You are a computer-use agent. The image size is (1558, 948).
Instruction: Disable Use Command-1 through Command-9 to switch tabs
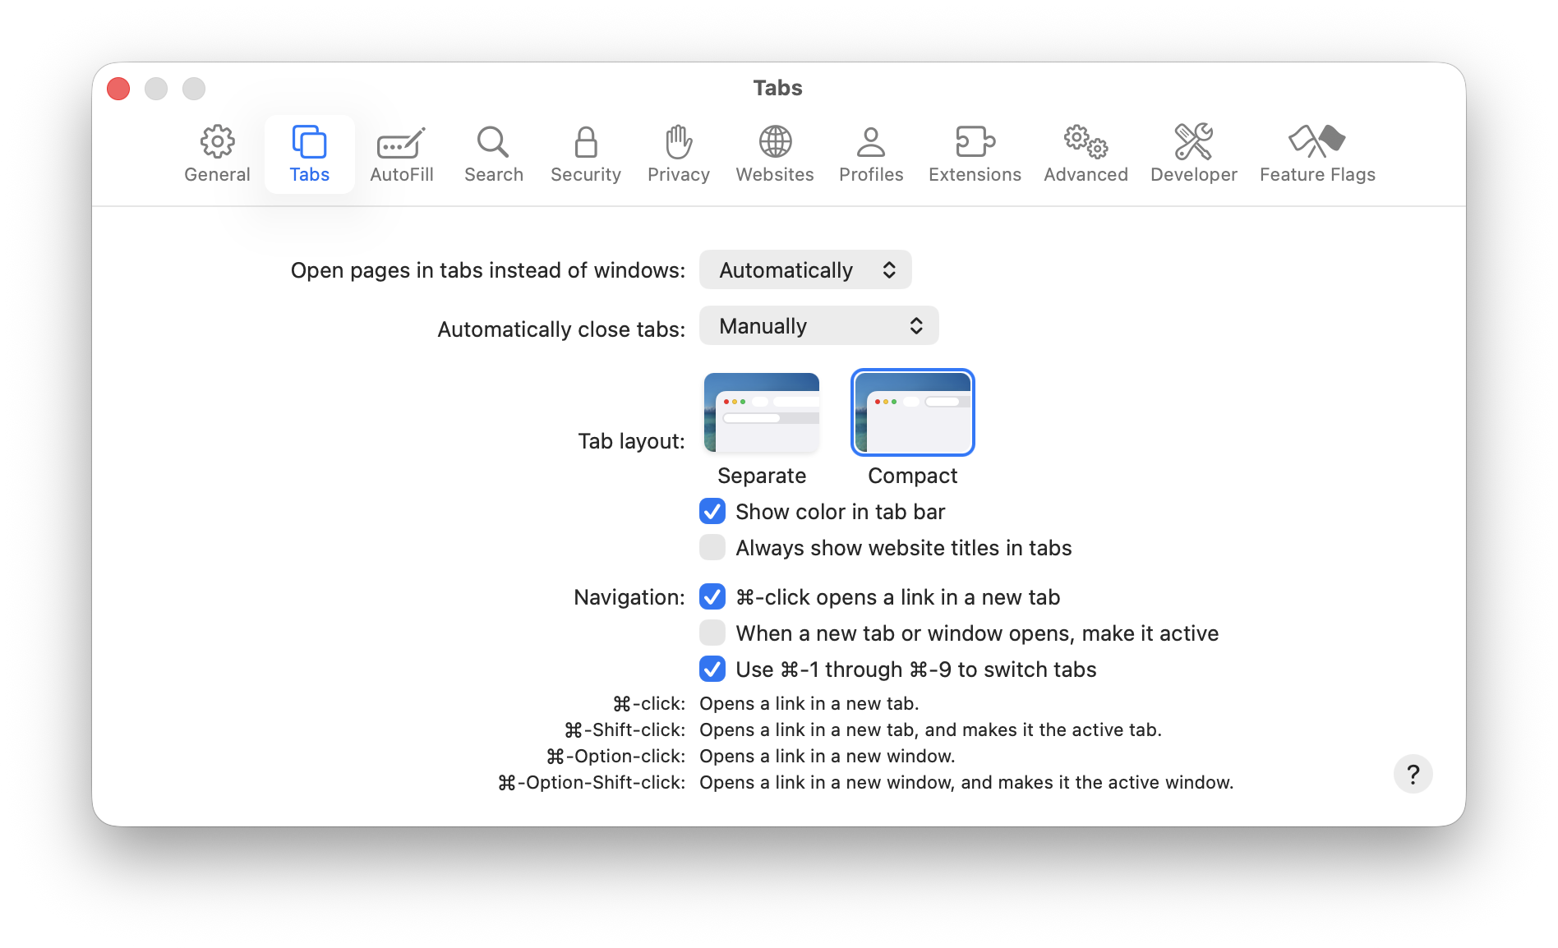[x=712, y=669]
